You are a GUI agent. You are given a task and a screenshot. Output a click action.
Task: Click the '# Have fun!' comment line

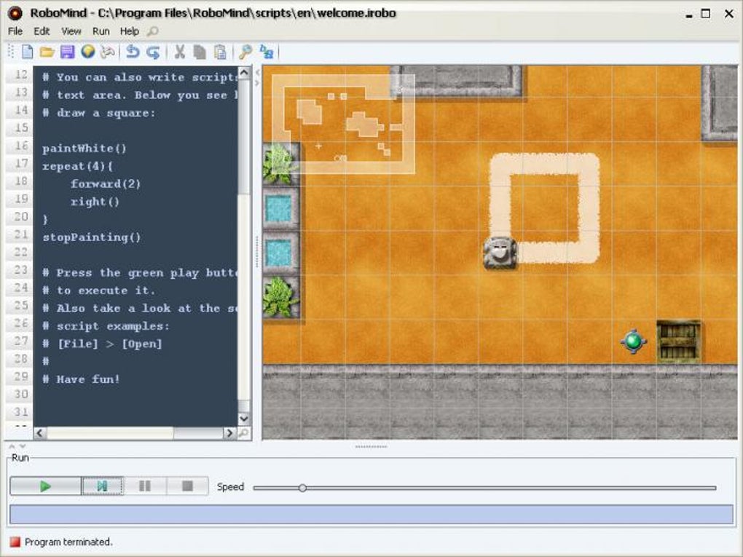[x=81, y=379]
